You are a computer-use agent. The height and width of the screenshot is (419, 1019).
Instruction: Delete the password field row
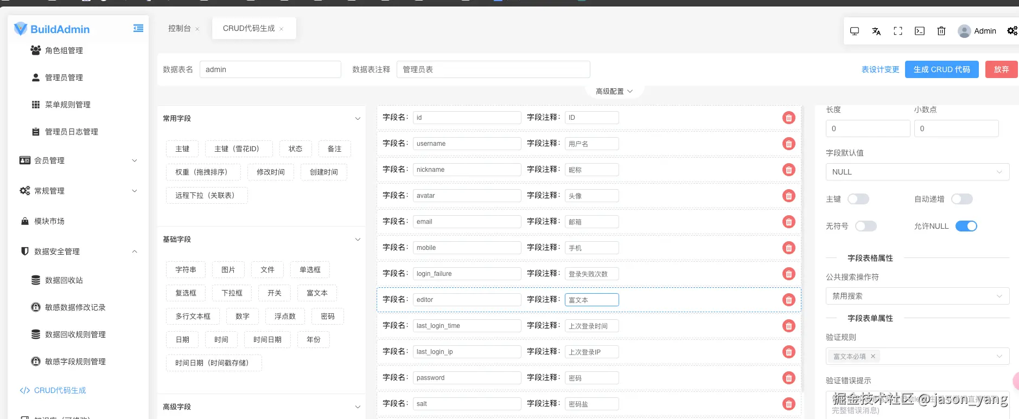point(789,378)
